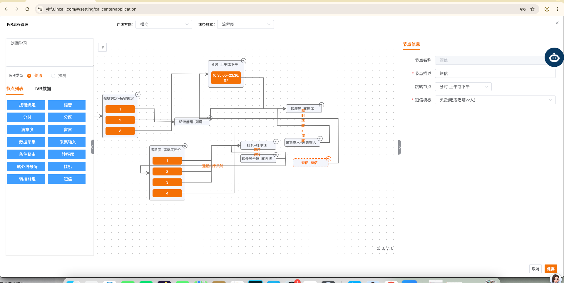Screen dimensions: 564x283
Task: Click the 节点描述 input field
Action: click(495, 73)
